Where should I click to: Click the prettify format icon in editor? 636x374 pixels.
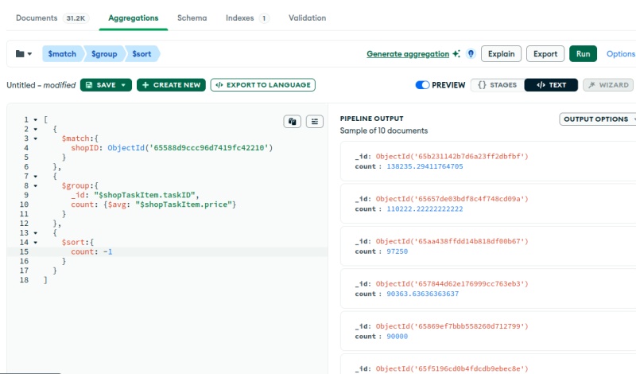tap(316, 122)
